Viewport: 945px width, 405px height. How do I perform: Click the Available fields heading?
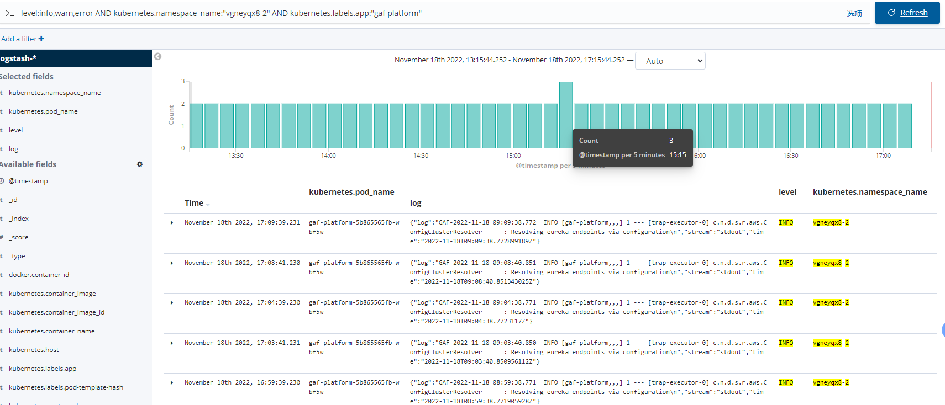click(28, 164)
